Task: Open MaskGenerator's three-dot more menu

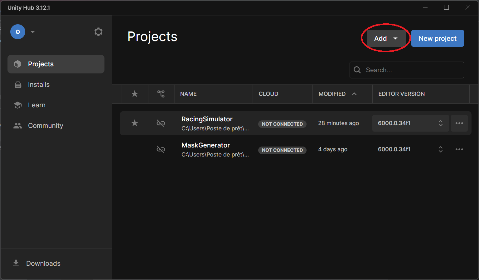Action: click(x=459, y=149)
